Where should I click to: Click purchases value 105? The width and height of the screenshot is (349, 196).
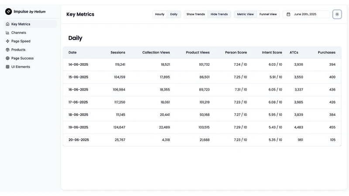pyautogui.click(x=333, y=140)
